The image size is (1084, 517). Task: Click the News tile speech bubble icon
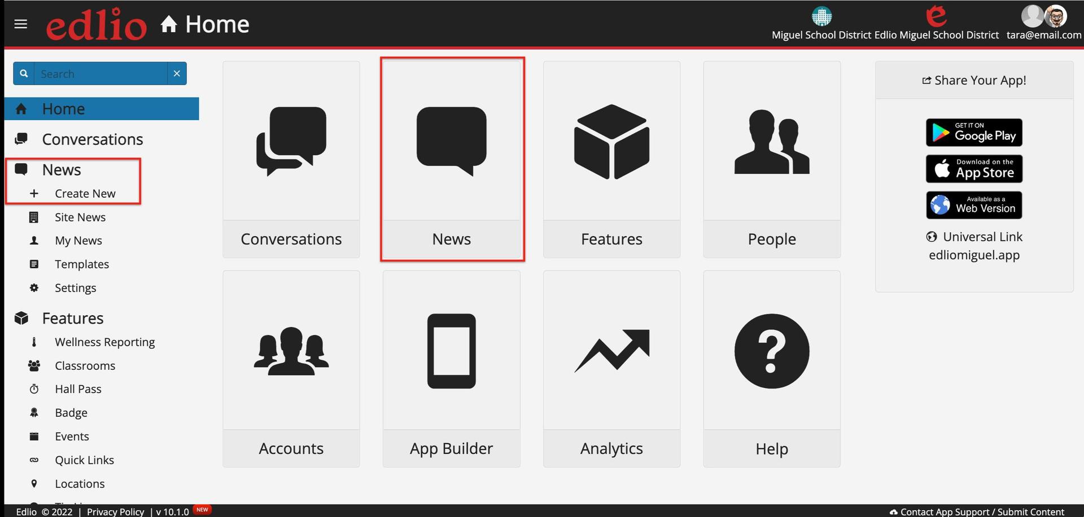[452, 141]
